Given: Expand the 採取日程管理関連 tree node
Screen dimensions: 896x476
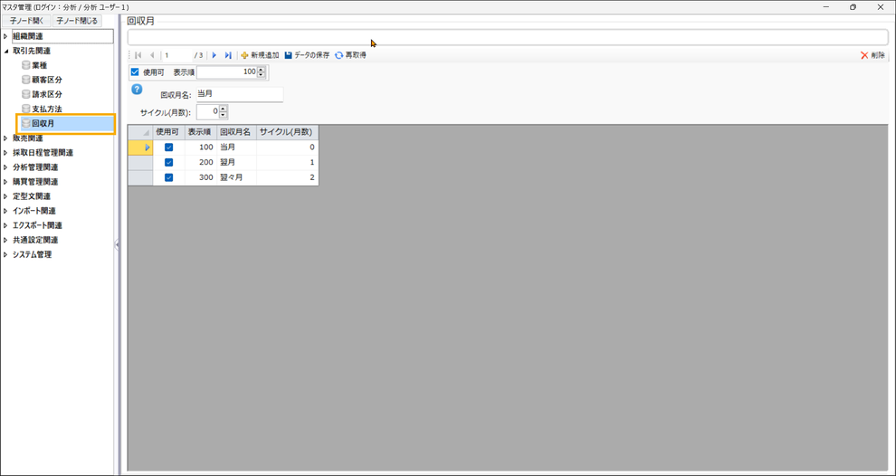Looking at the screenshot, I should point(5,153).
